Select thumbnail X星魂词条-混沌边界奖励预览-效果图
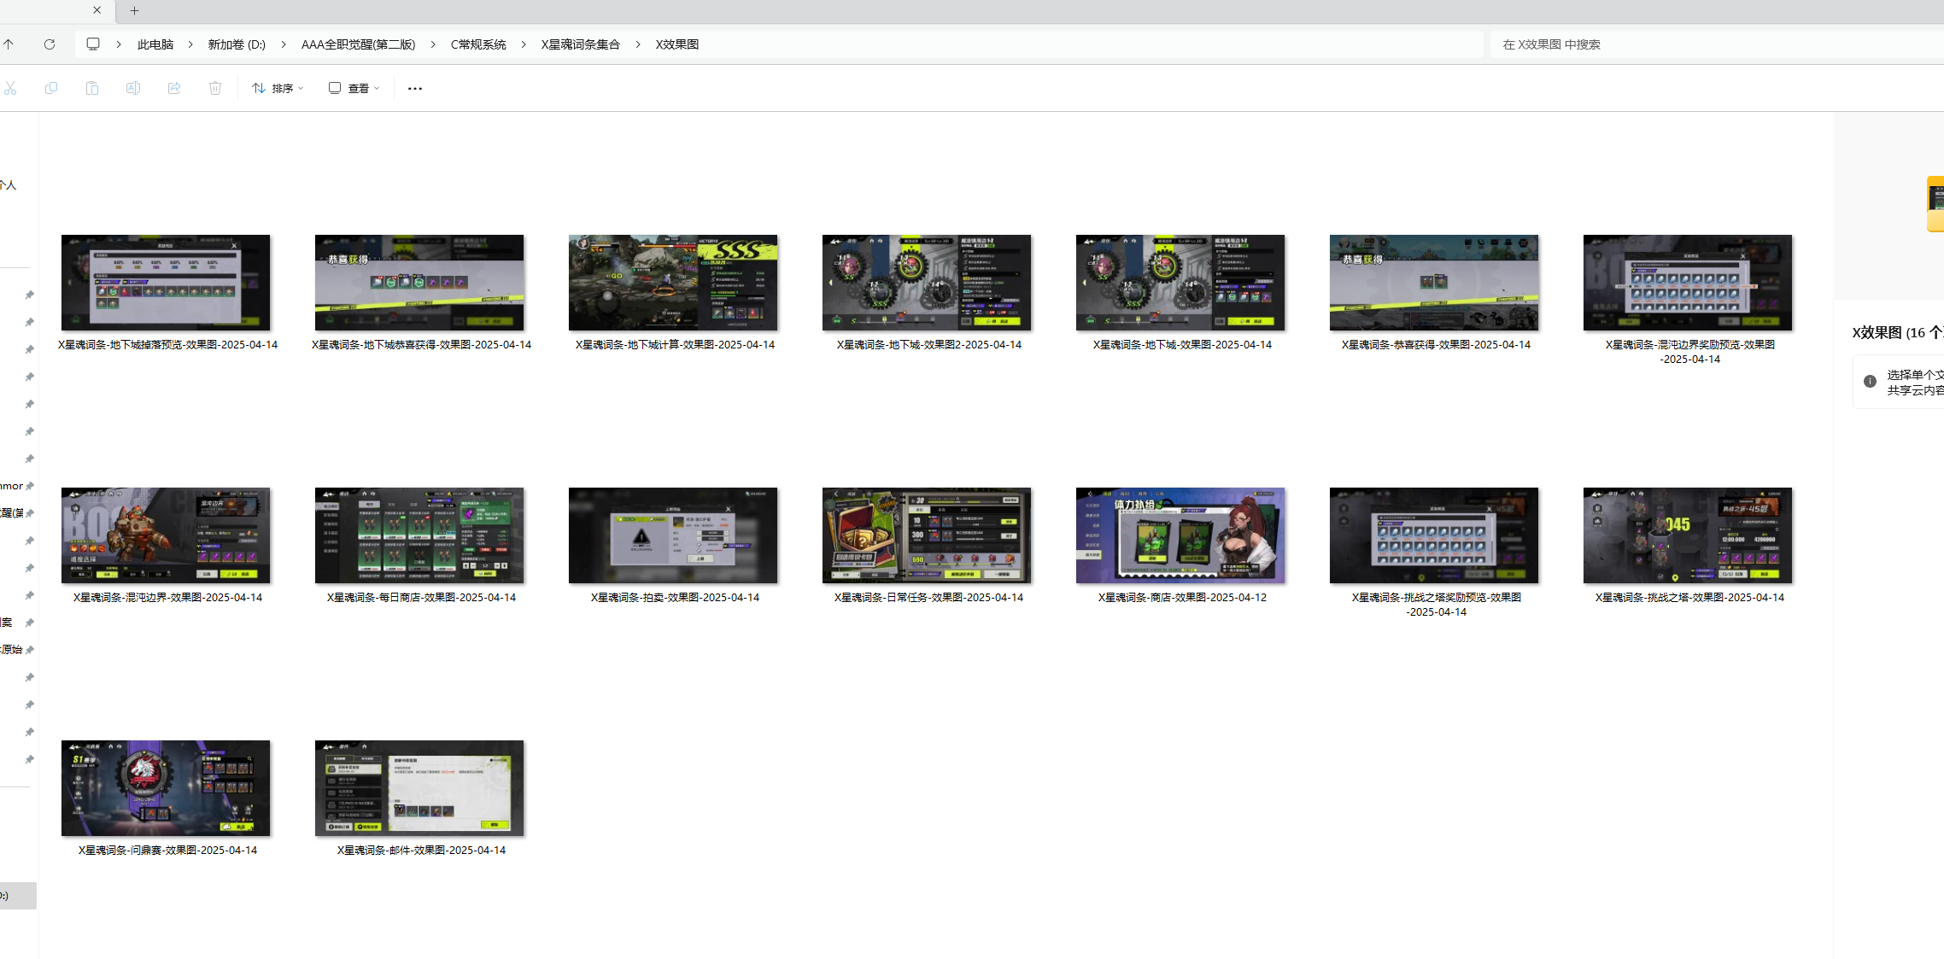1944x959 pixels. [x=1688, y=283]
